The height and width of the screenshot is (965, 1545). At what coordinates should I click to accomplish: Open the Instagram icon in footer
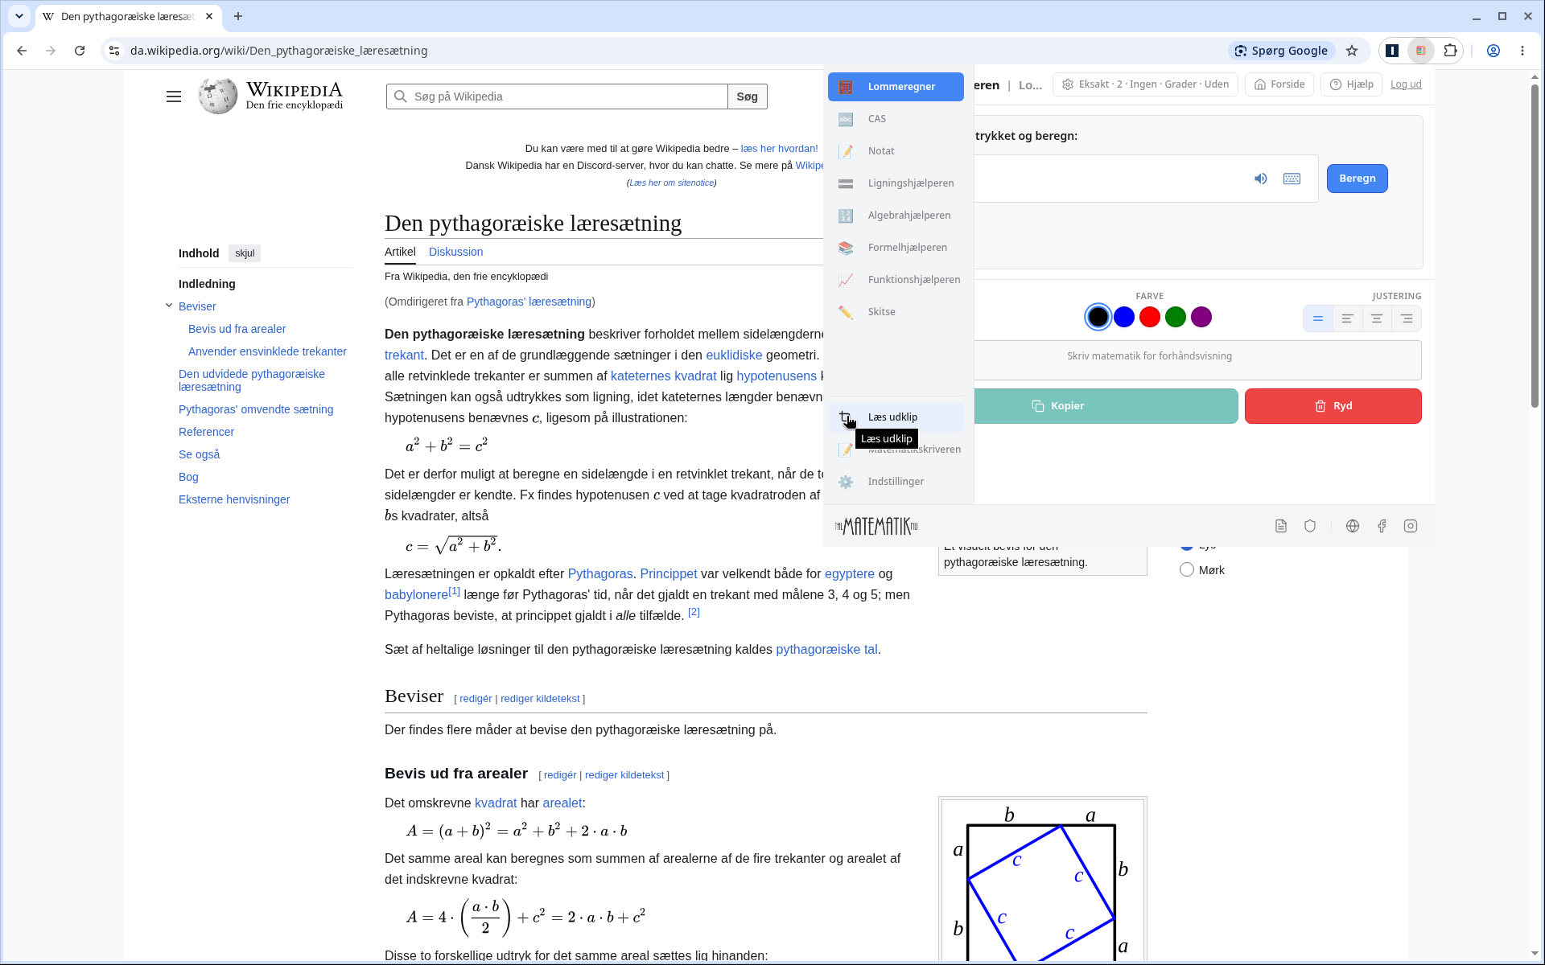1411,526
